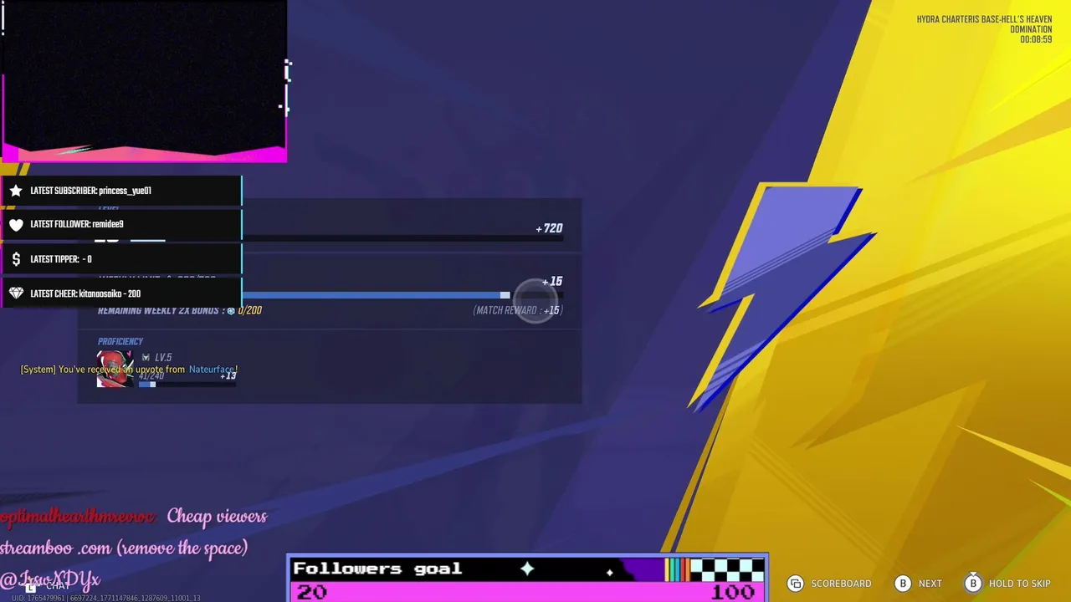Click 'LATEST FOLLOWER: remidee9' text

click(77, 224)
